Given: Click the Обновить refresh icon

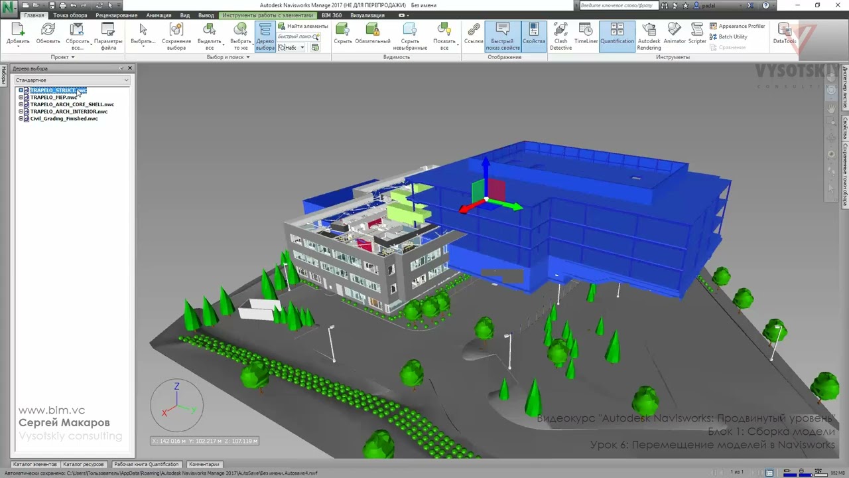Looking at the screenshot, I should pyautogui.click(x=48, y=30).
